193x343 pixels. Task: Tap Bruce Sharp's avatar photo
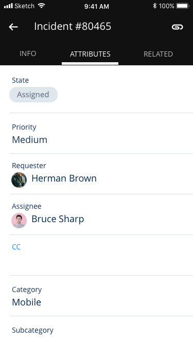click(x=19, y=221)
